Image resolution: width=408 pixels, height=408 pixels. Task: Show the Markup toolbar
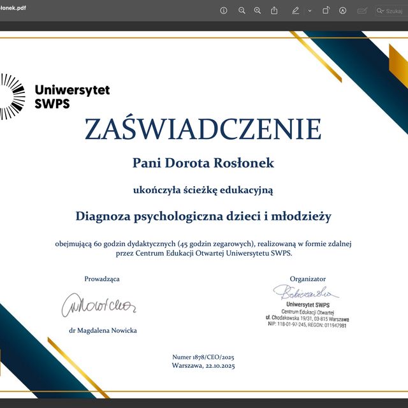pyautogui.click(x=343, y=11)
